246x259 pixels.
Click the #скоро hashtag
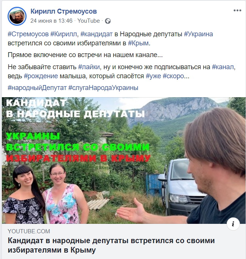pyautogui.click(x=173, y=76)
